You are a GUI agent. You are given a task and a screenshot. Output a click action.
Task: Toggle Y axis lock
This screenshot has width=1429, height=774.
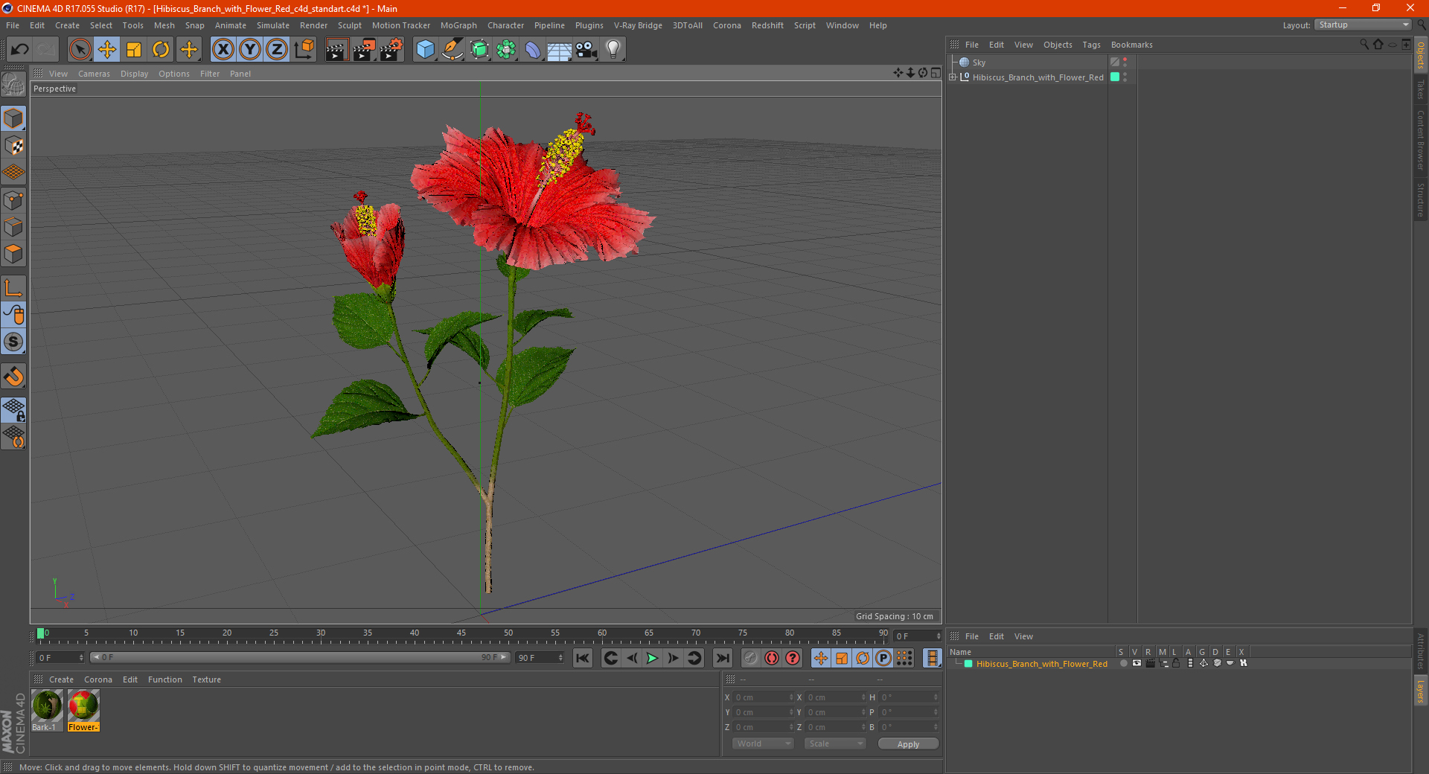point(250,50)
